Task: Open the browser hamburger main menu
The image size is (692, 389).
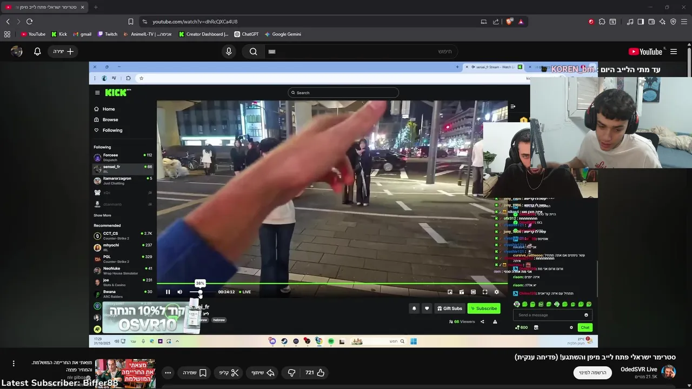Action: [684, 22]
